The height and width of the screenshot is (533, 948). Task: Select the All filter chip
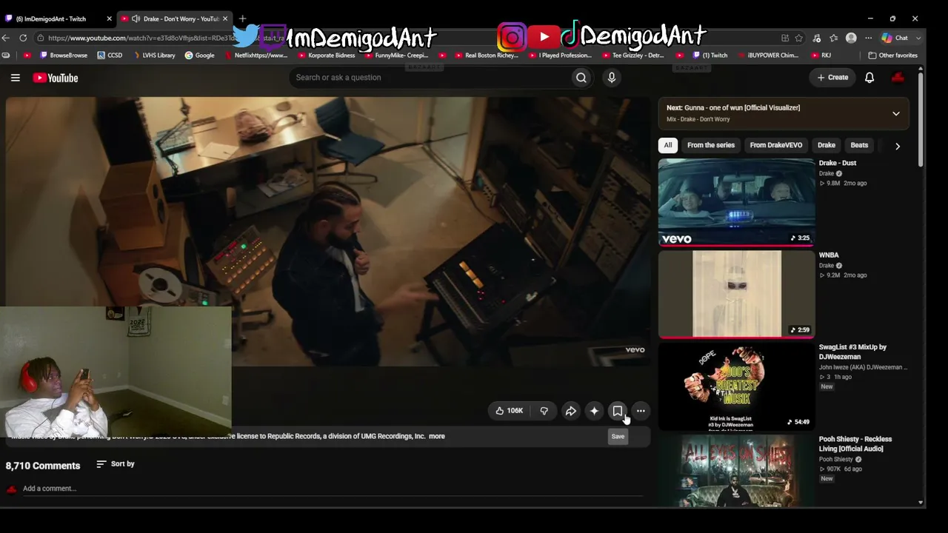pyautogui.click(x=668, y=145)
